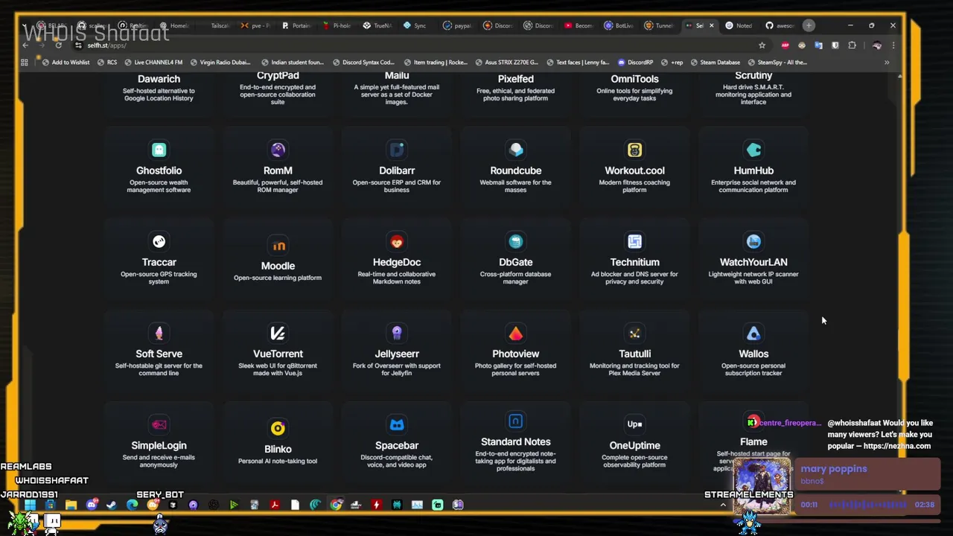
Task: Open the HedgeDoc app icon
Action: tap(397, 241)
